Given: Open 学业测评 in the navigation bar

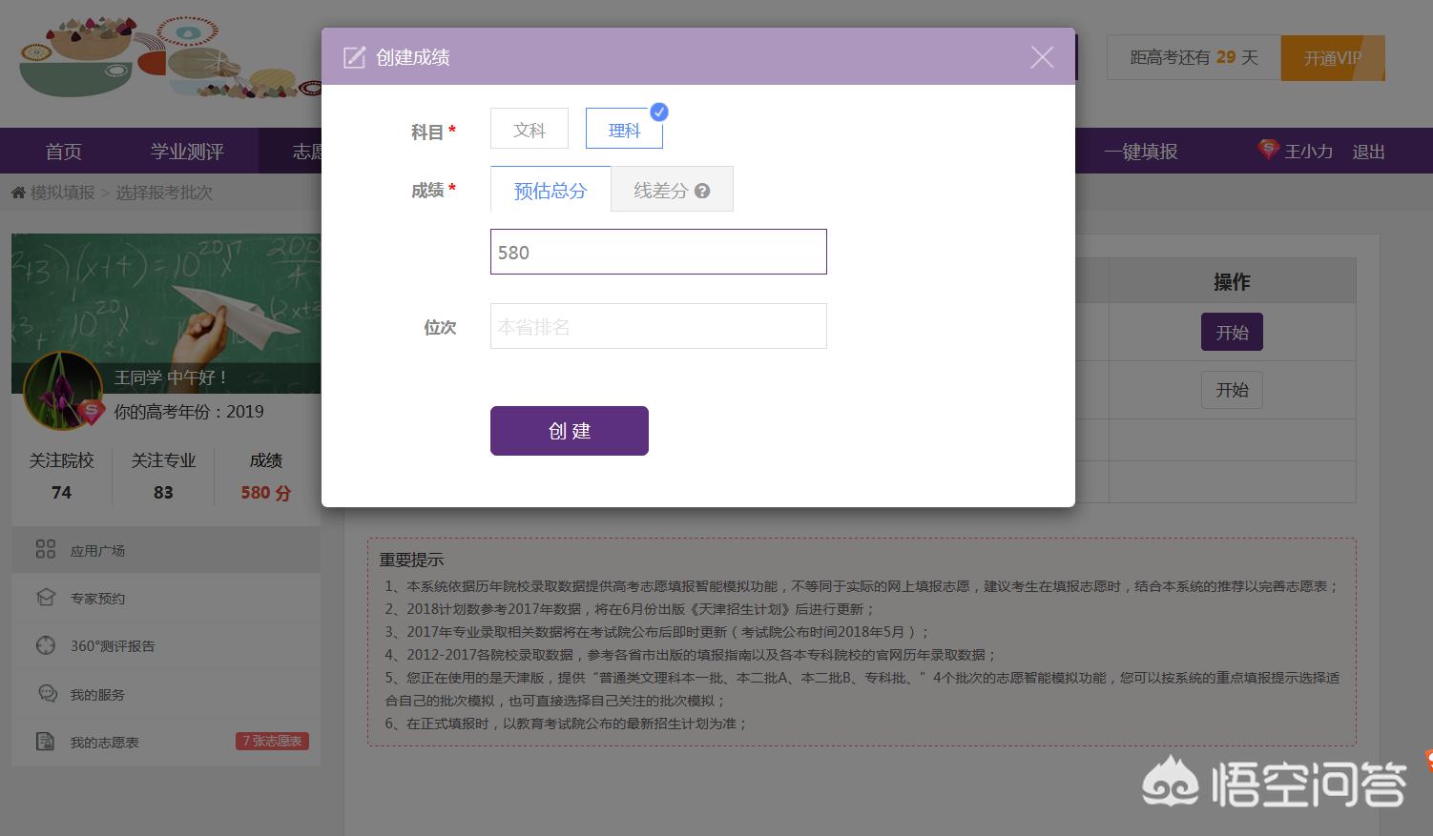Looking at the screenshot, I should 187,152.
